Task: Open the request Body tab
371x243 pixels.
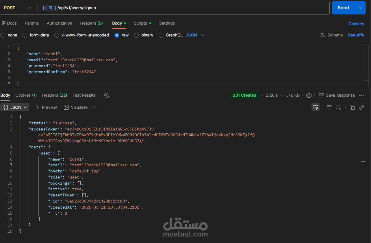Action: (x=119, y=23)
